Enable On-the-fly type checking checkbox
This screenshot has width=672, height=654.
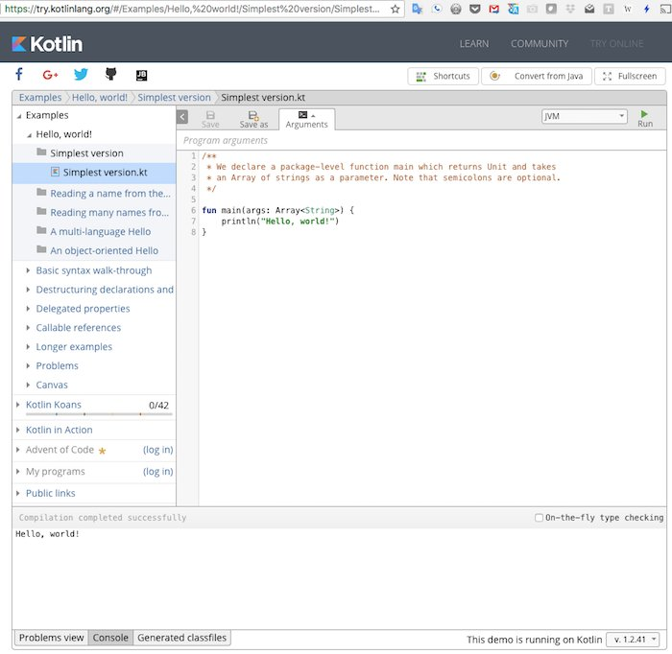click(539, 518)
